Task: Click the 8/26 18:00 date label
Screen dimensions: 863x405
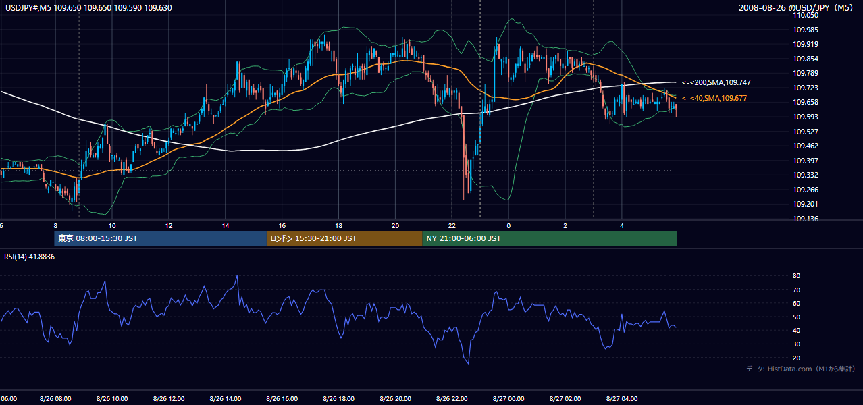Action: click(x=339, y=399)
